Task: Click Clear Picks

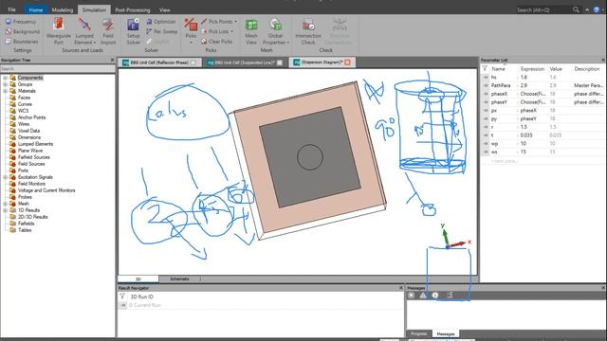Action: pos(217,42)
